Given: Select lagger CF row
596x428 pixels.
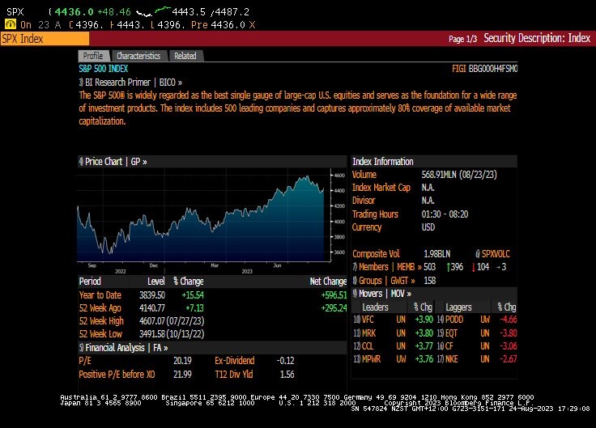Looking at the screenshot, I should [x=477, y=346].
